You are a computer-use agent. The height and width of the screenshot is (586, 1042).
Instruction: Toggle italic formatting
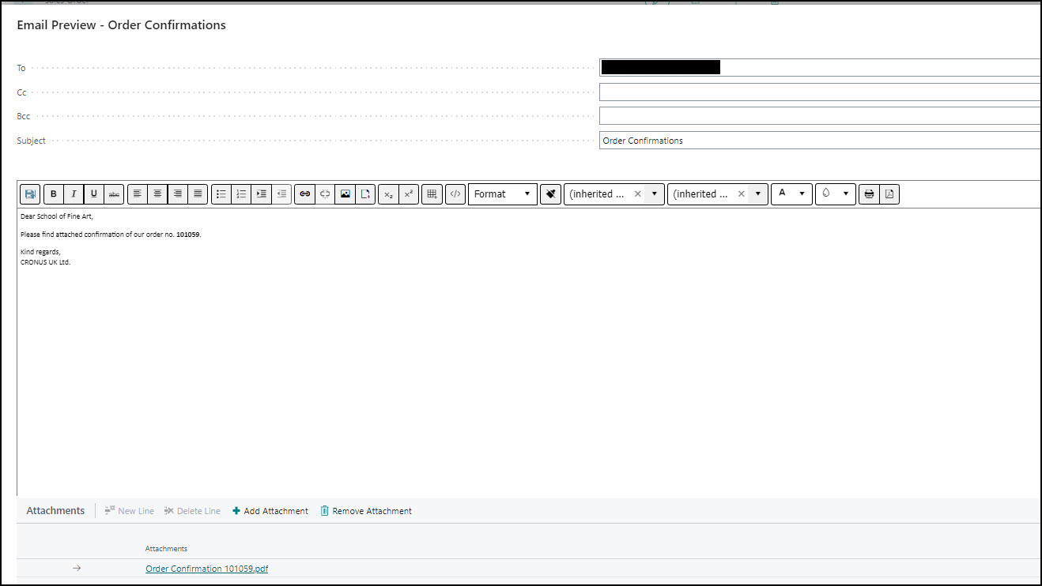(74, 194)
